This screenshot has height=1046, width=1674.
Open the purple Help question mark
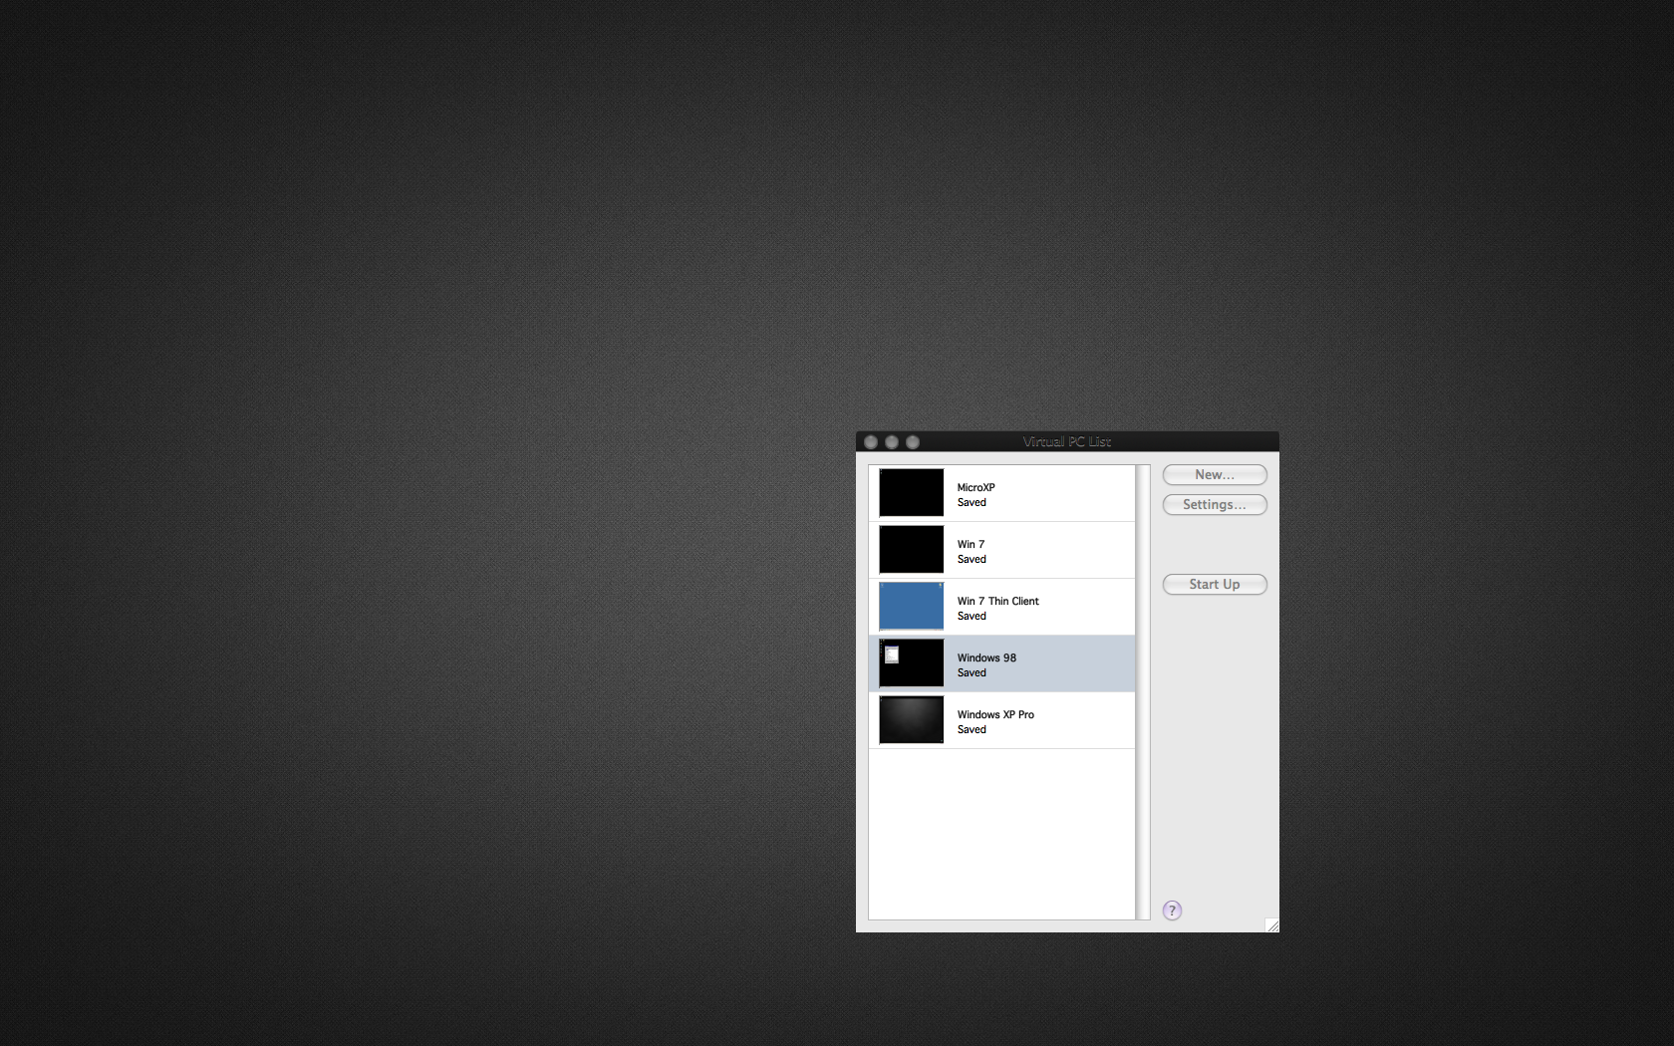click(x=1173, y=911)
